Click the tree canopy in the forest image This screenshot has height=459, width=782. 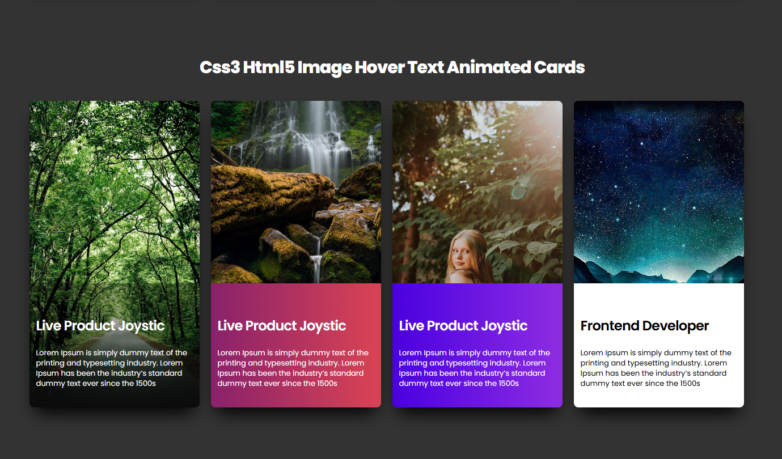[115, 170]
